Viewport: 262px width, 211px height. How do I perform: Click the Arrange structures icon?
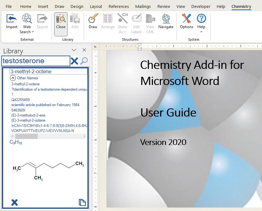point(108,18)
